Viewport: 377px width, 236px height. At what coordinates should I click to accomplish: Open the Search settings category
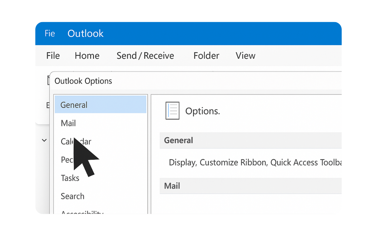pos(72,196)
